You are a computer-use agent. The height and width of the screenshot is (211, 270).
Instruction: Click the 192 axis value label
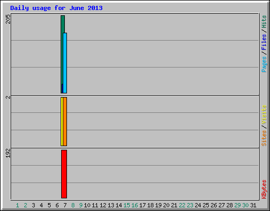click(8, 153)
